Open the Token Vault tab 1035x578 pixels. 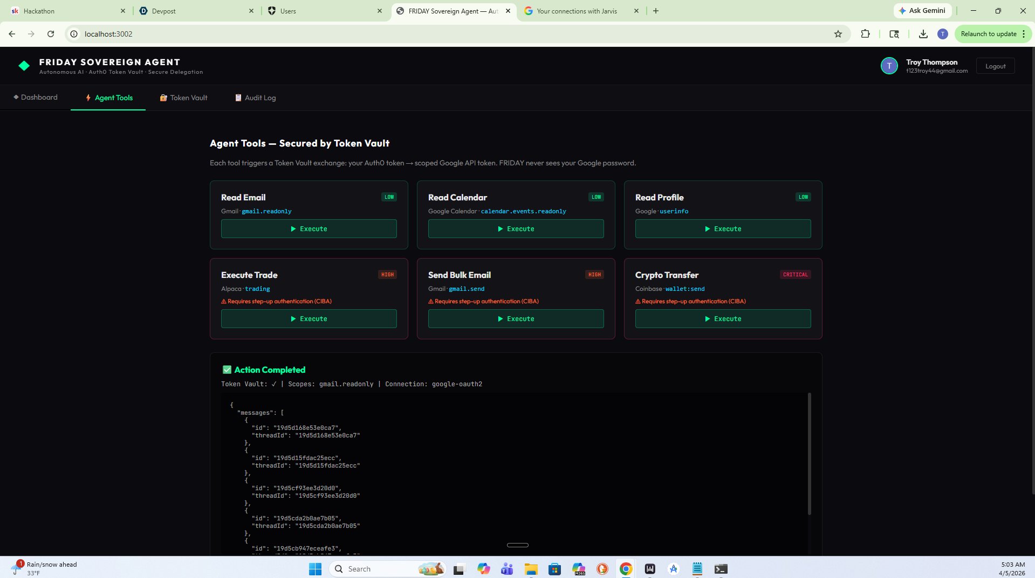coord(183,98)
